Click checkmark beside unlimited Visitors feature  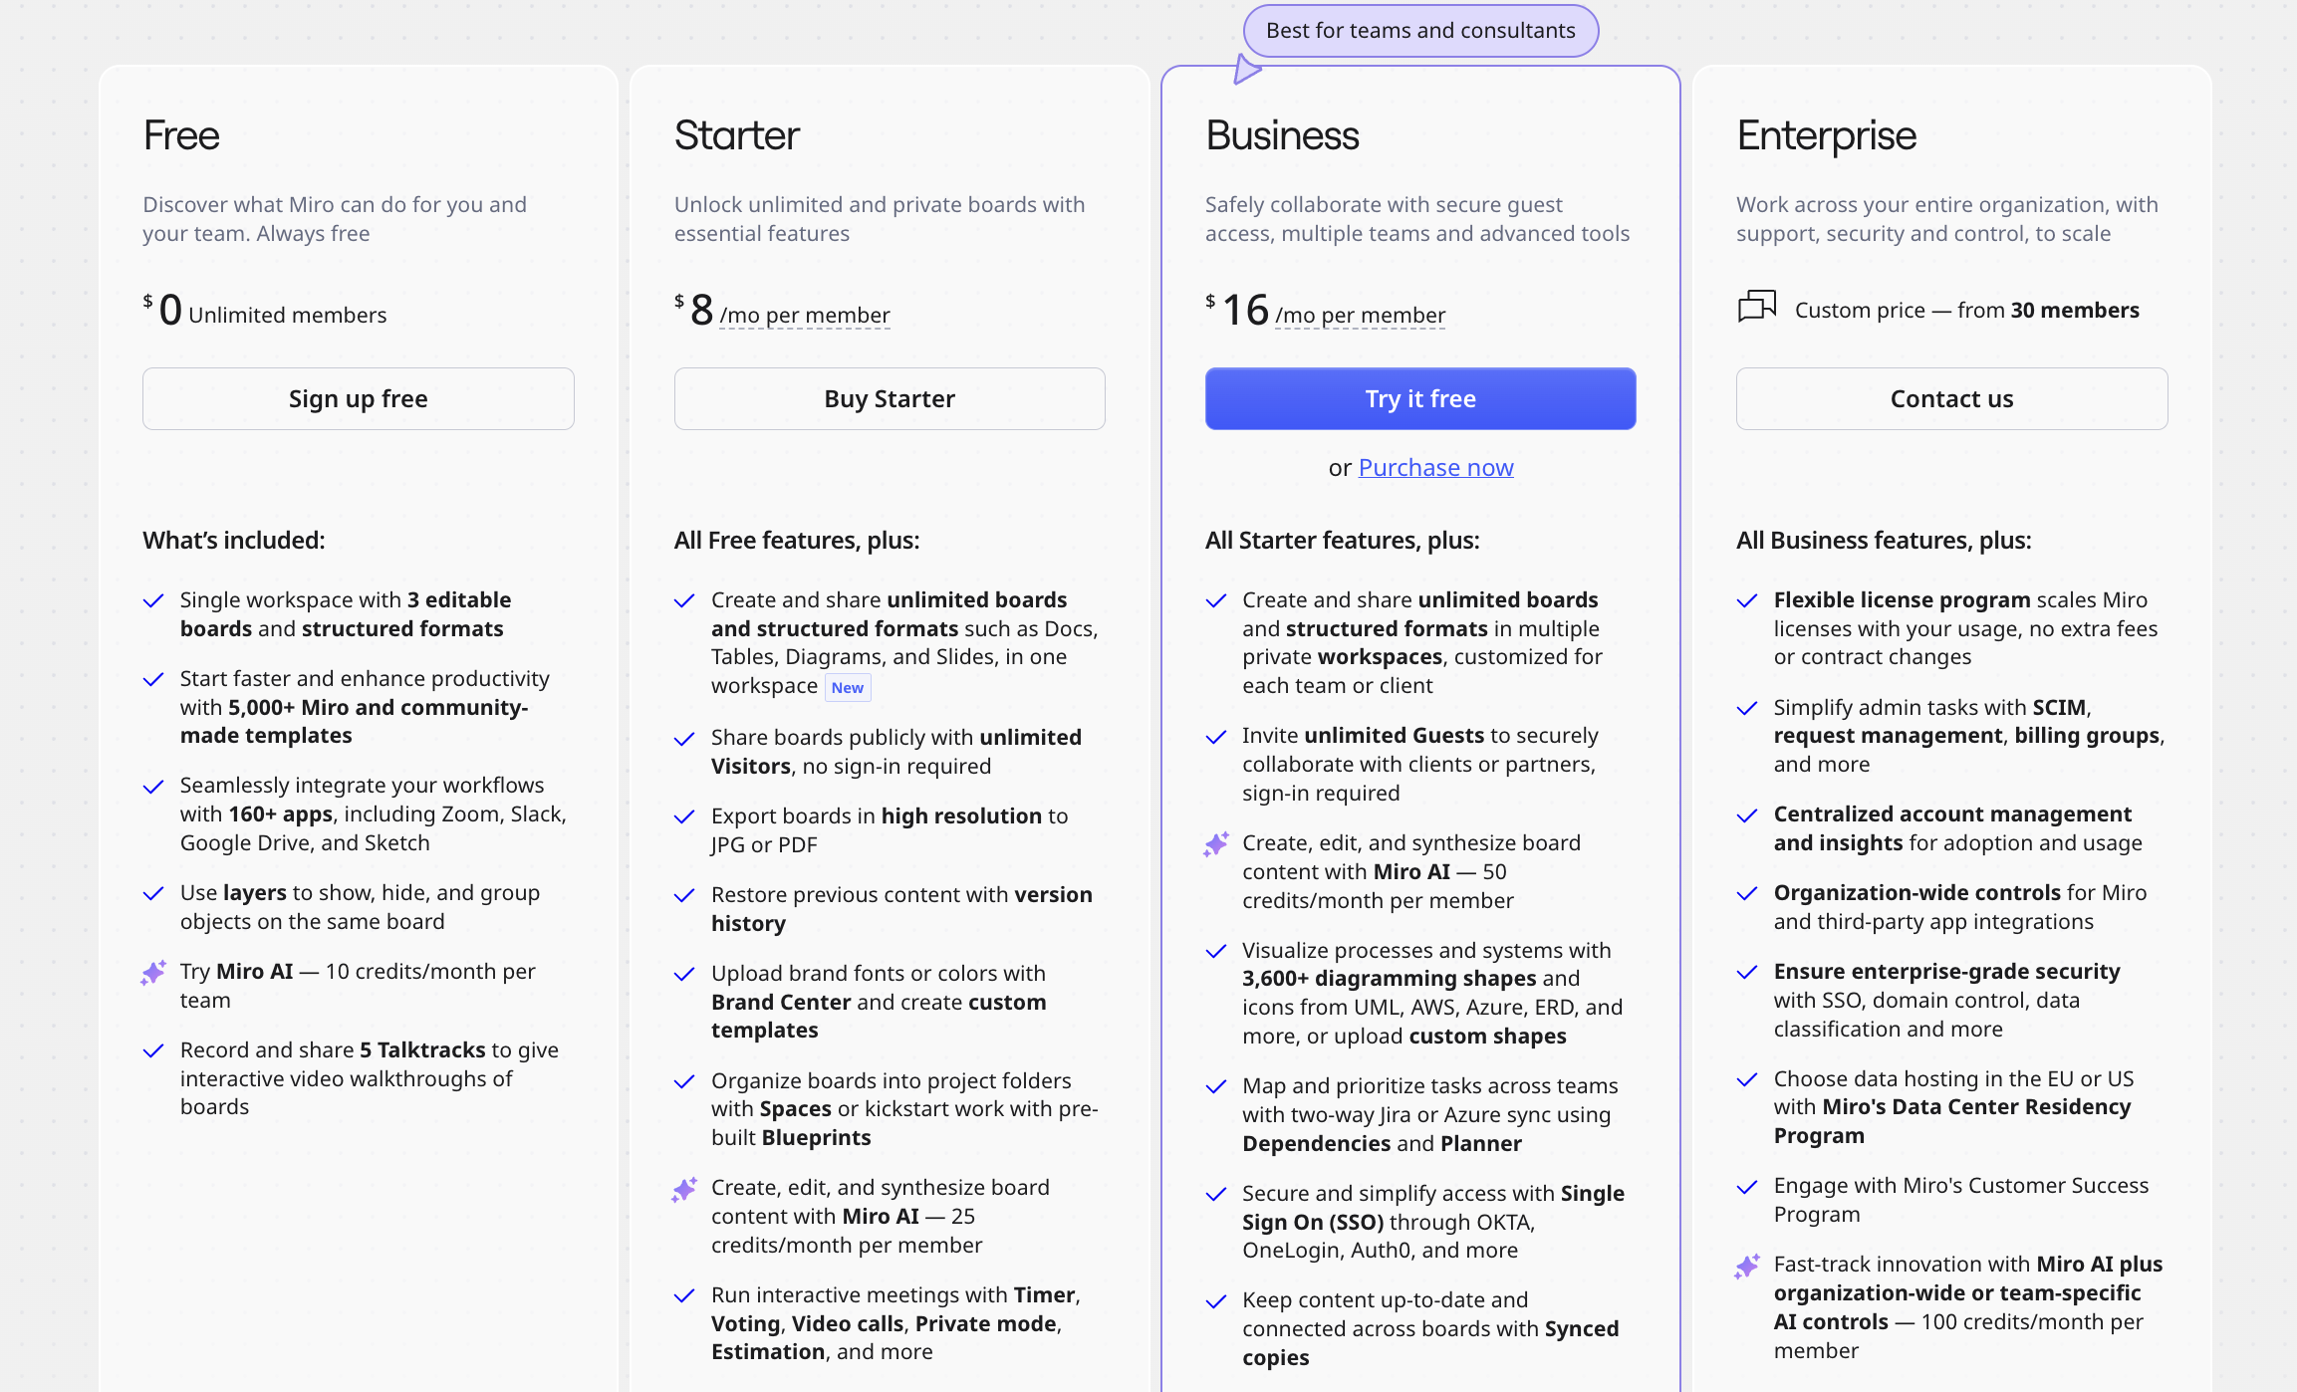684,739
